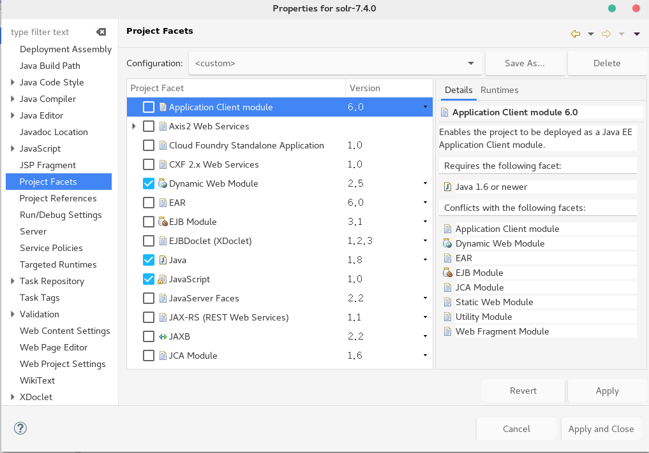
Task: Open Server properties page
Action: click(33, 231)
